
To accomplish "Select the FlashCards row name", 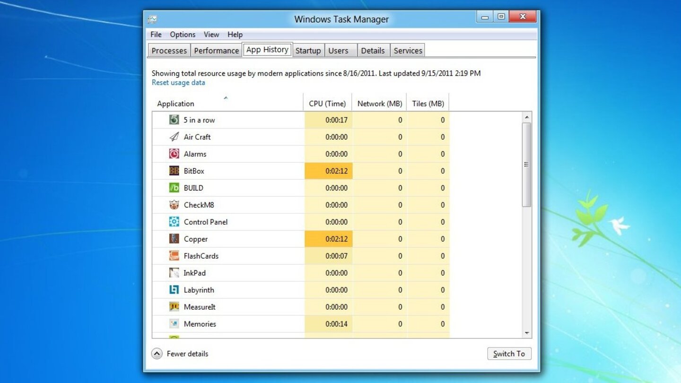I will pyautogui.click(x=201, y=256).
